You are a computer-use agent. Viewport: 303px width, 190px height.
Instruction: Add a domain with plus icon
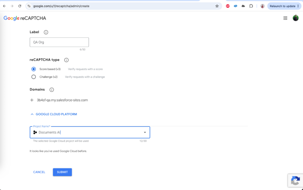tap(32, 100)
